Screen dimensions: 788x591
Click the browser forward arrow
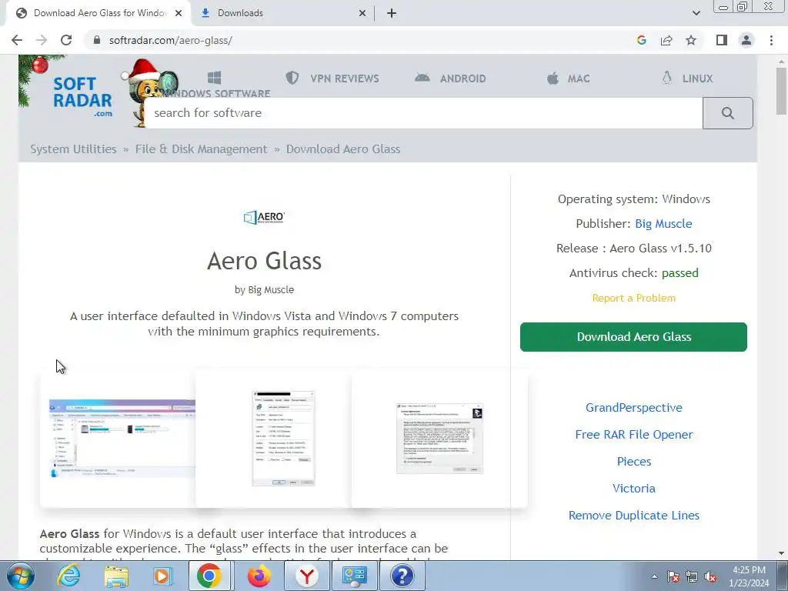tap(42, 40)
